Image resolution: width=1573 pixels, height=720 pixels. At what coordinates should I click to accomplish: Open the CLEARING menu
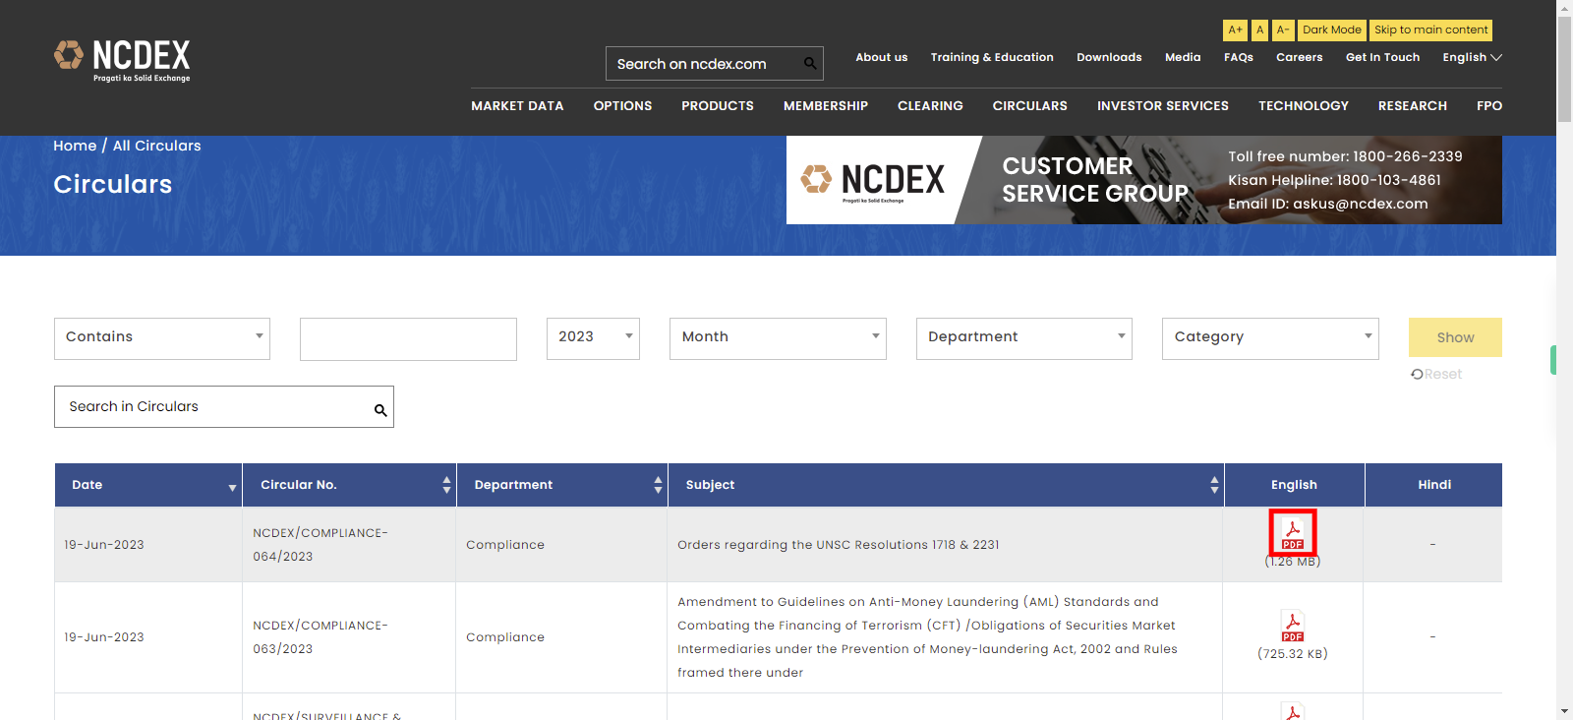point(930,105)
